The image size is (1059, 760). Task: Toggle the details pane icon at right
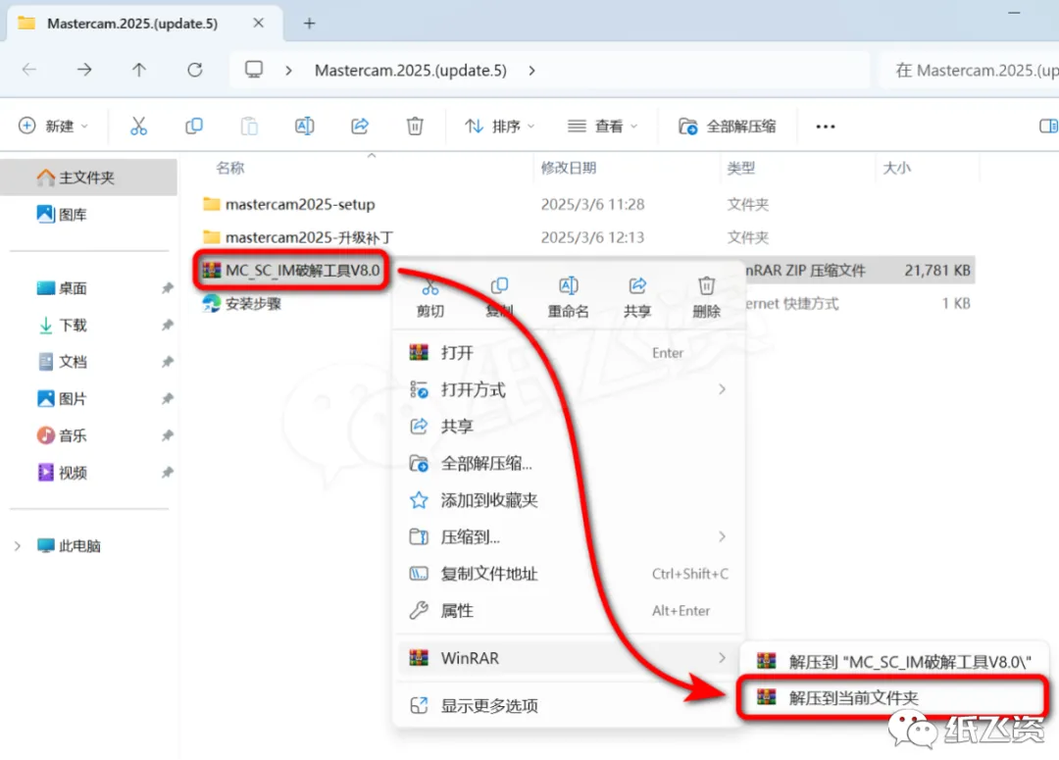1048,126
